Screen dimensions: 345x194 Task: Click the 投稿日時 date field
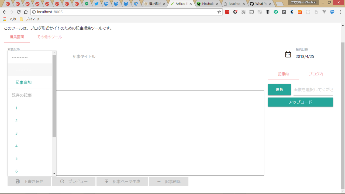[314, 57]
